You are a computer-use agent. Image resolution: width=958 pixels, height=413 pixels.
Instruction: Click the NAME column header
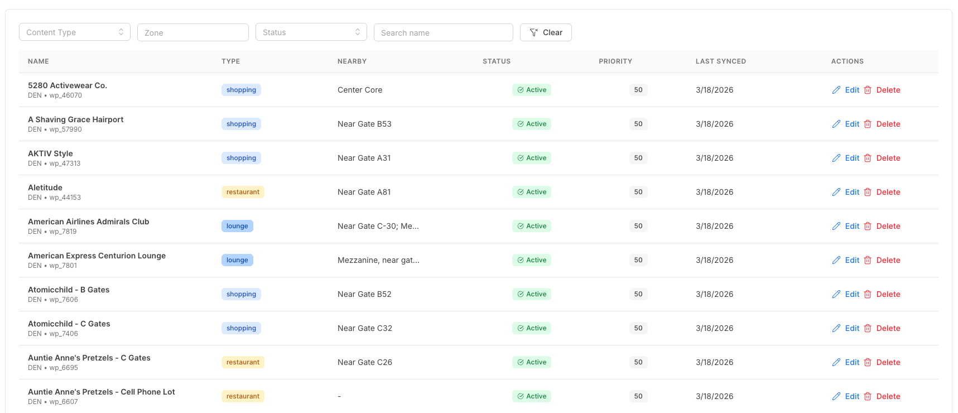click(x=38, y=61)
